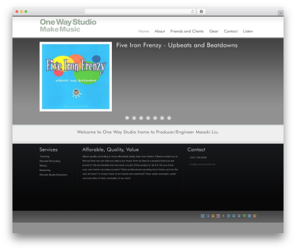
Task: Navigate to the Gear page
Action: tap(214, 31)
